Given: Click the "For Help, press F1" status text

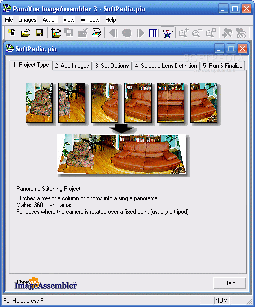Looking at the screenshot, I should (24, 301).
